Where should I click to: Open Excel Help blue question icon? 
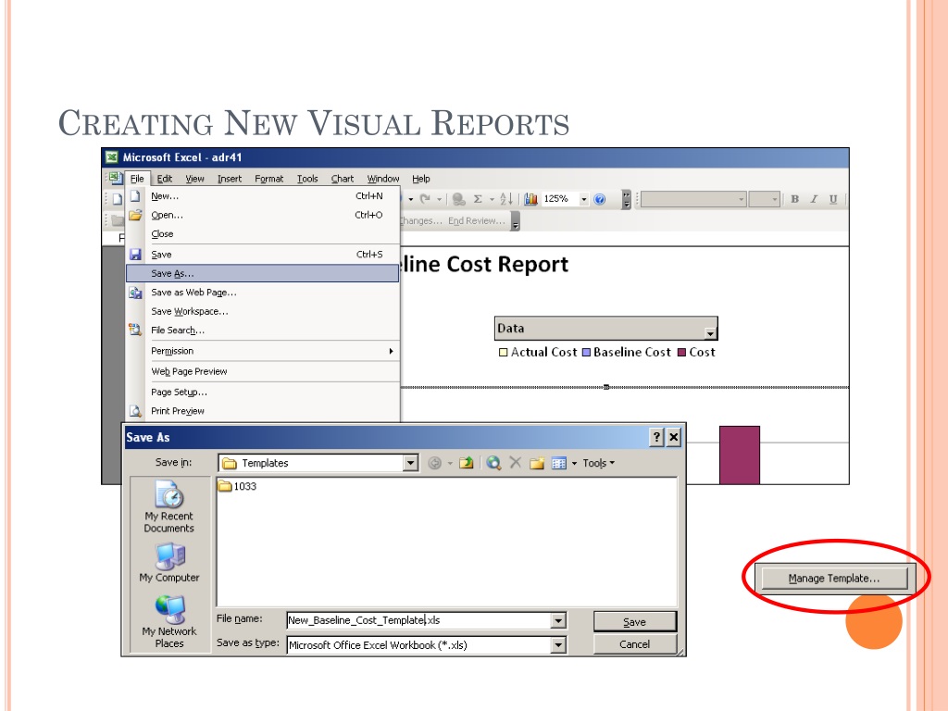(600, 199)
